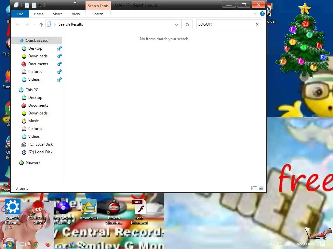Switch to large icons view in status bar
This screenshot has height=249, width=333.
coord(261,188)
